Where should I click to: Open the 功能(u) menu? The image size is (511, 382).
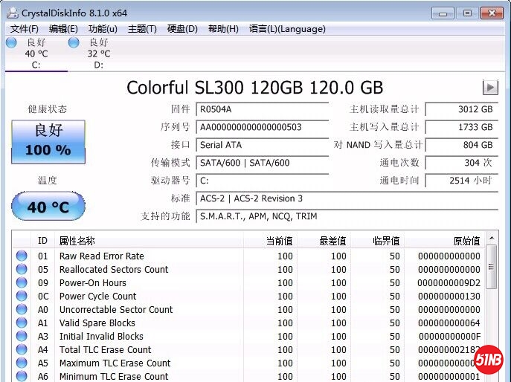click(103, 29)
